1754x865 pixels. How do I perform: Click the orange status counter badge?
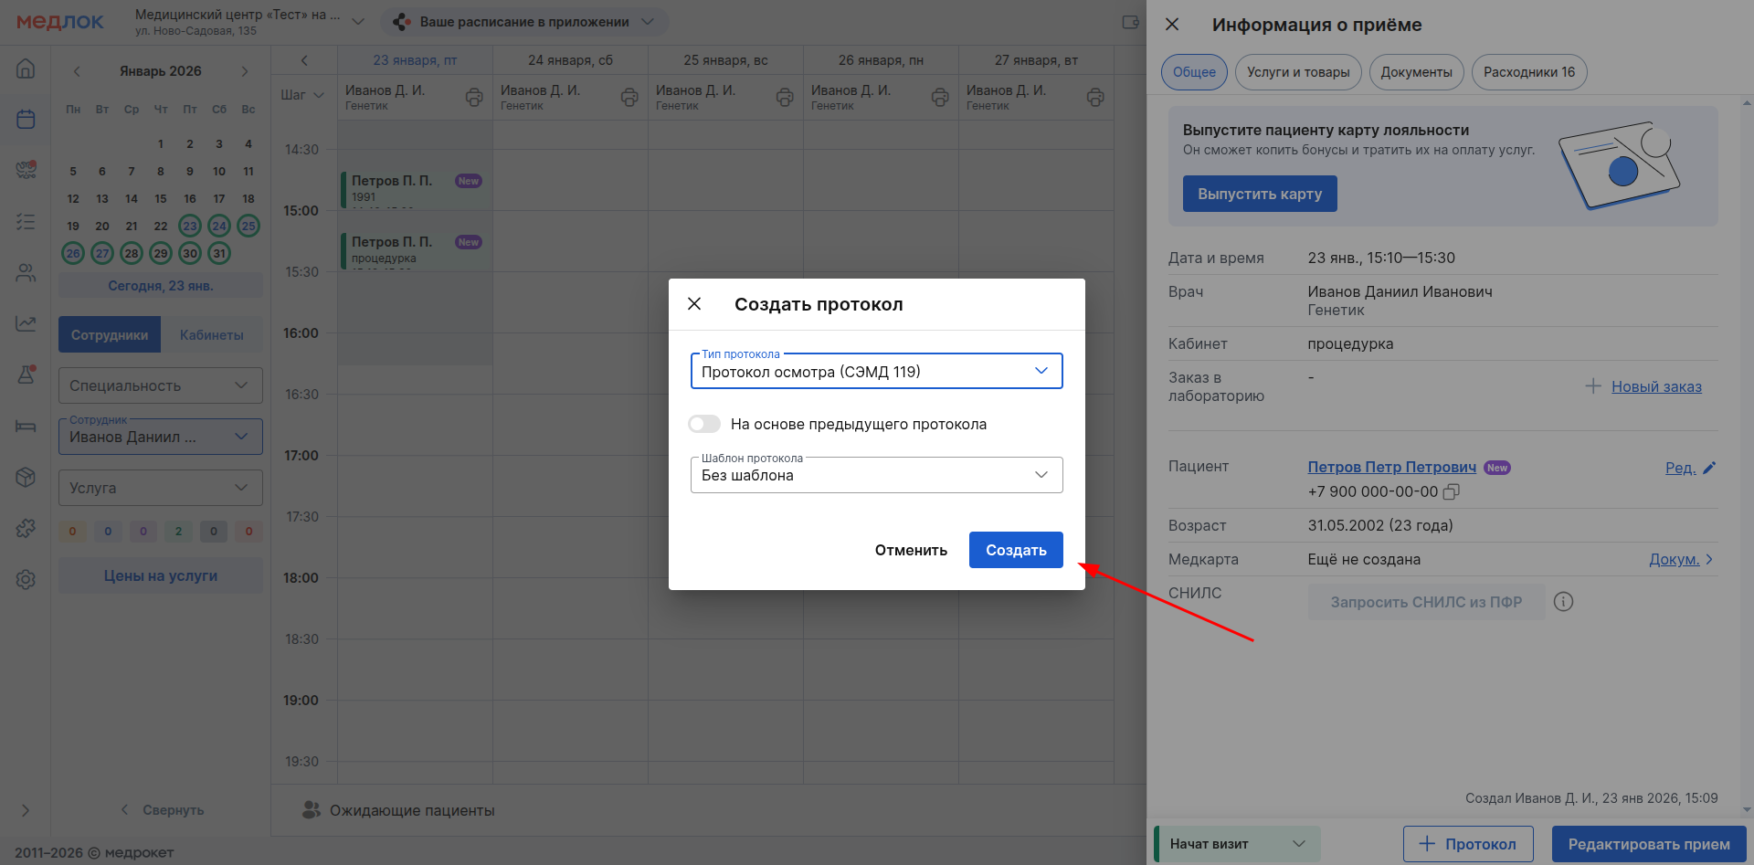click(73, 532)
